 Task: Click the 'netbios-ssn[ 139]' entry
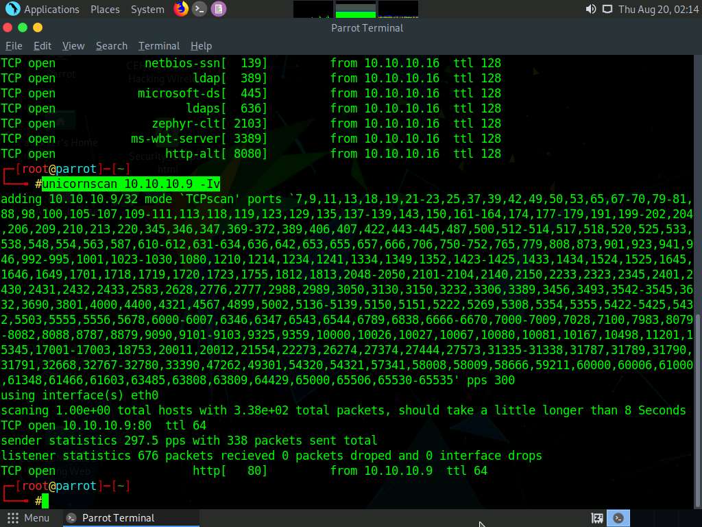[x=206, y=63]
